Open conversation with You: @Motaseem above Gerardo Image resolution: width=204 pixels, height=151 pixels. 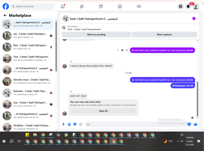[x=28, y=70]
